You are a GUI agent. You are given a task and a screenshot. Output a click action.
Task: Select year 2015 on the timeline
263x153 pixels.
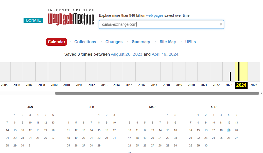(129, 85)
